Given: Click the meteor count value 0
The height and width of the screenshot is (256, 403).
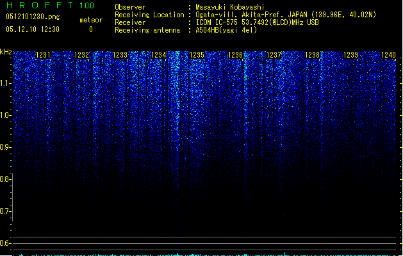Looking at the screenshot, I should coord(91,29).
